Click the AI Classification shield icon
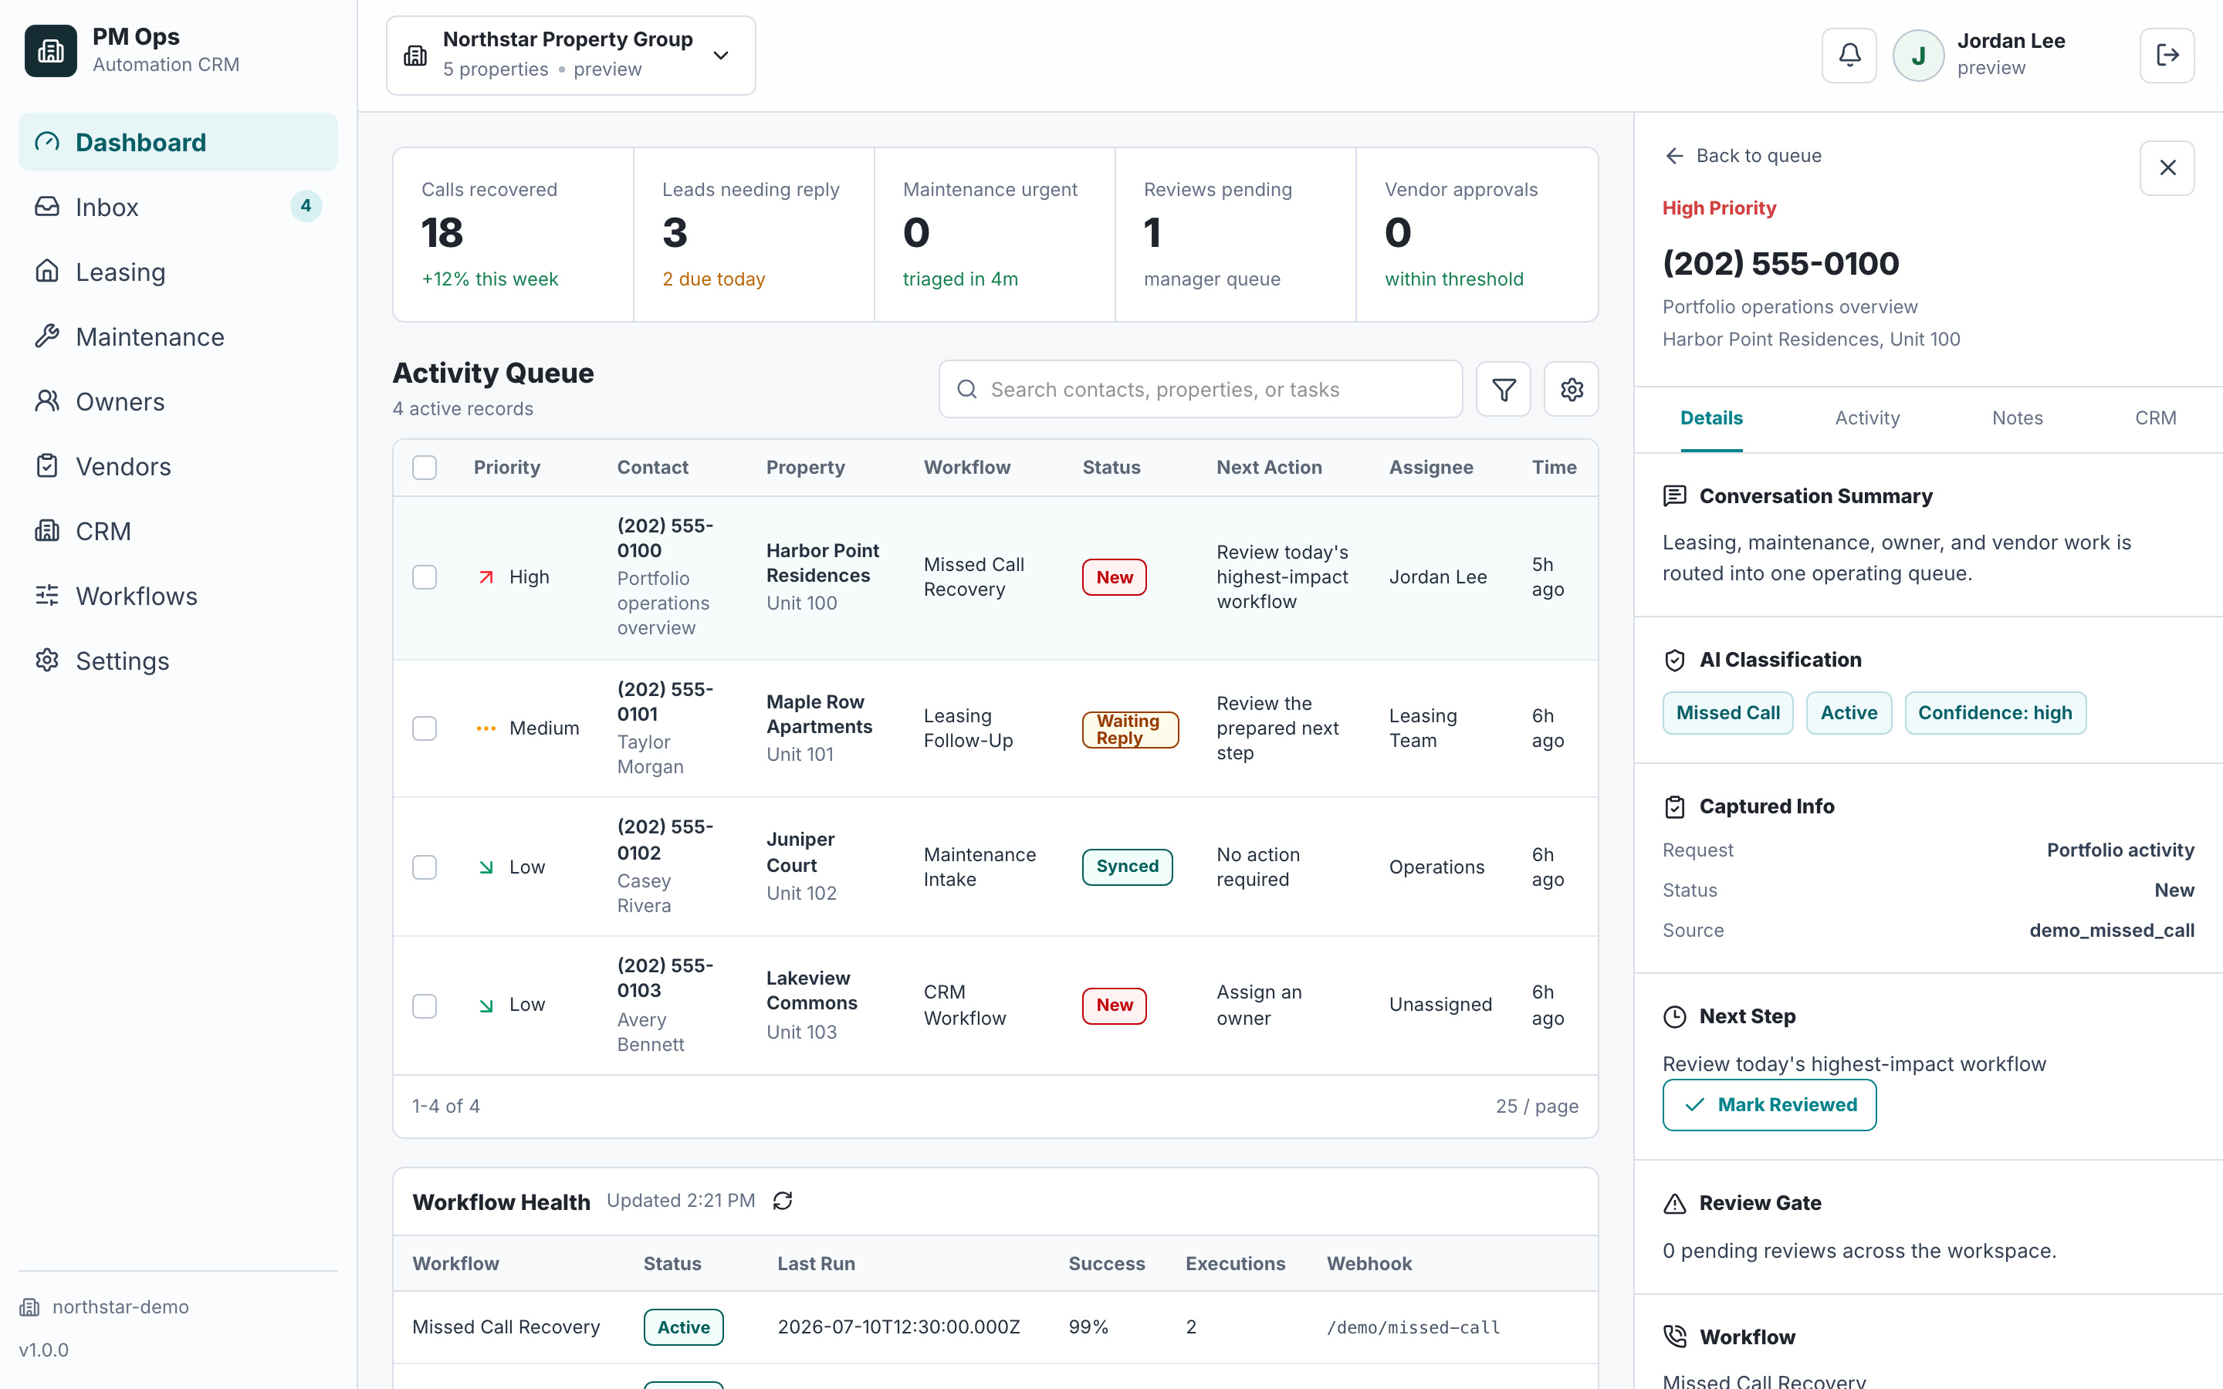Screen dimensions: 2223x1389 pyautogui.click(x=1675, y=660)
